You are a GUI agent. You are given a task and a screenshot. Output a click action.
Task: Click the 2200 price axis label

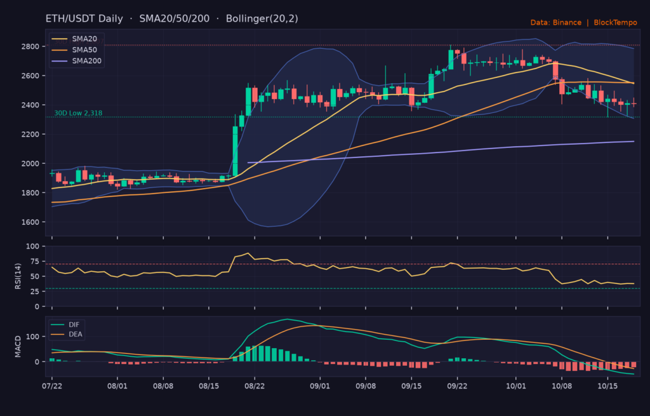[30, 135]
